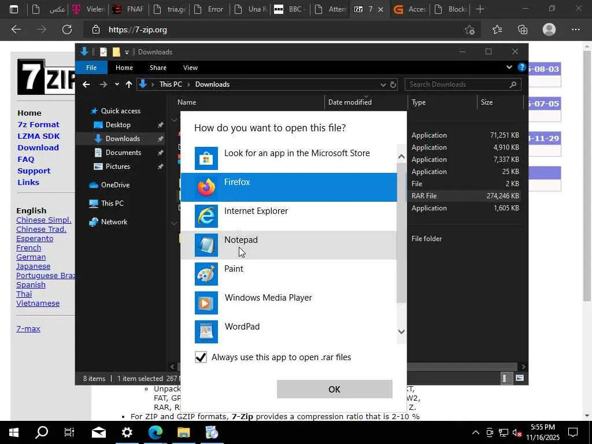This screenshot has height=444, width=592.
Task: Open the Download link on 7-zip site
Action: coord(38,148)
